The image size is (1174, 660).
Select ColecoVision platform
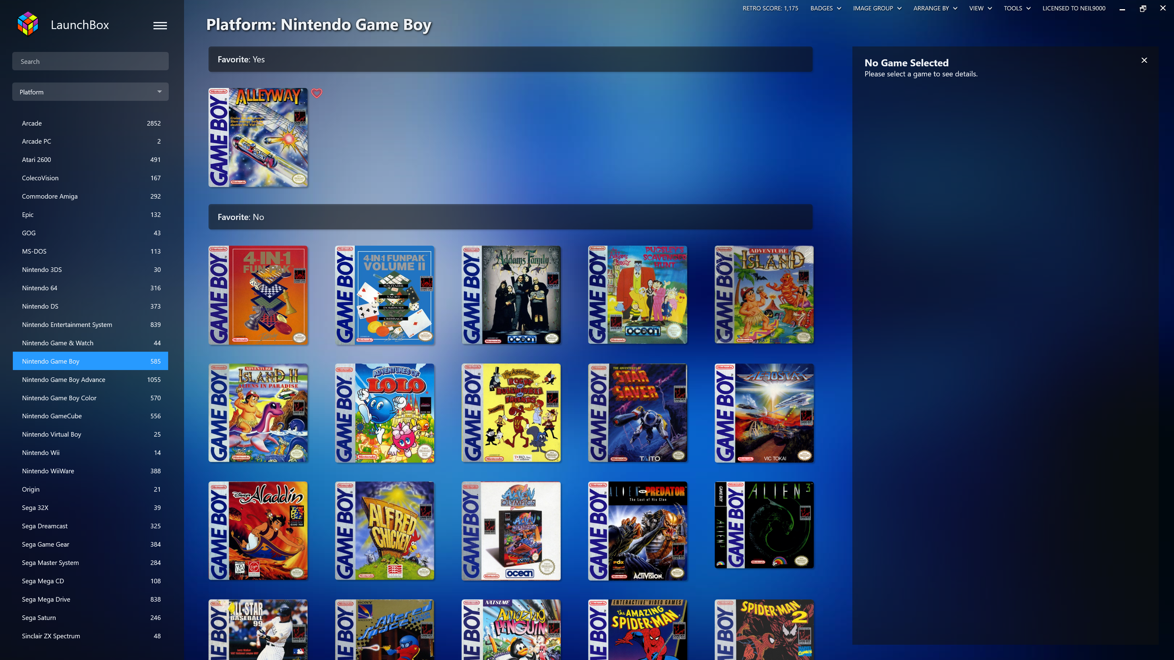coord(90,178)
